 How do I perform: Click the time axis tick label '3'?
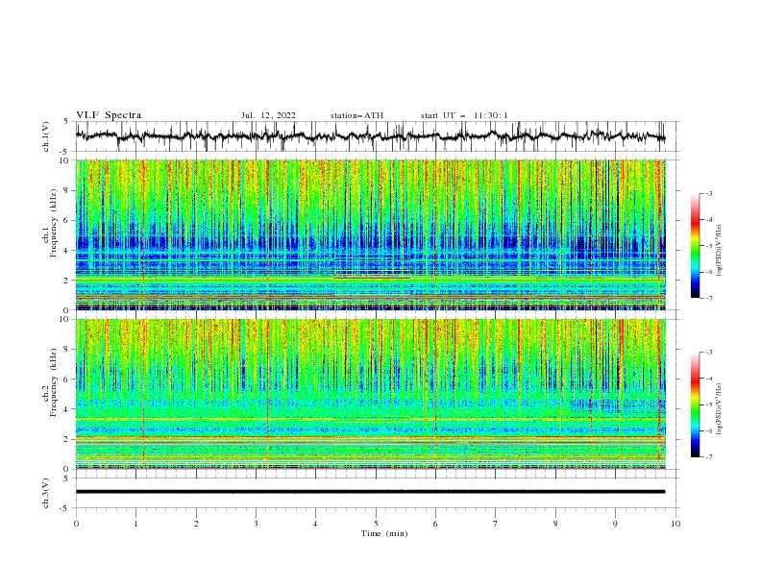point(256,524)
